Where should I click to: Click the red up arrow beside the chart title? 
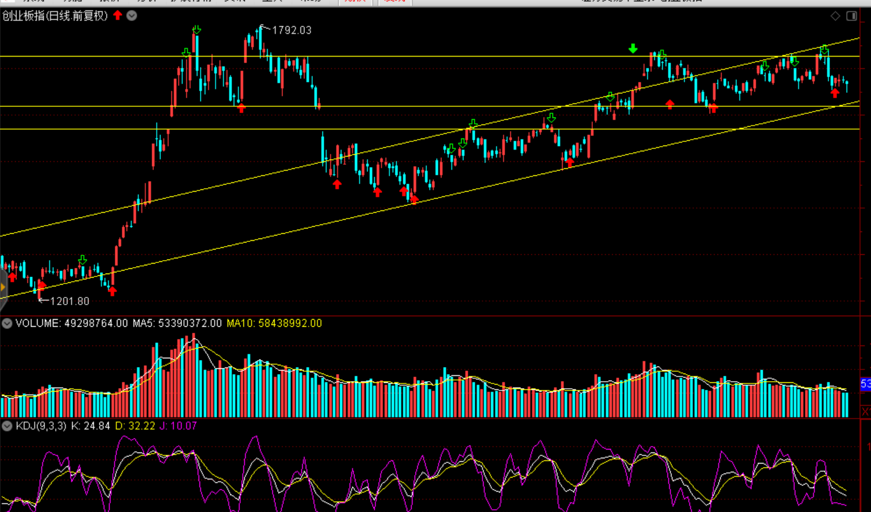point(118,15)
